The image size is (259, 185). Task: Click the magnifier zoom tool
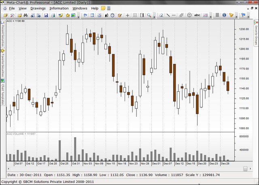click(x=149, y=15)
